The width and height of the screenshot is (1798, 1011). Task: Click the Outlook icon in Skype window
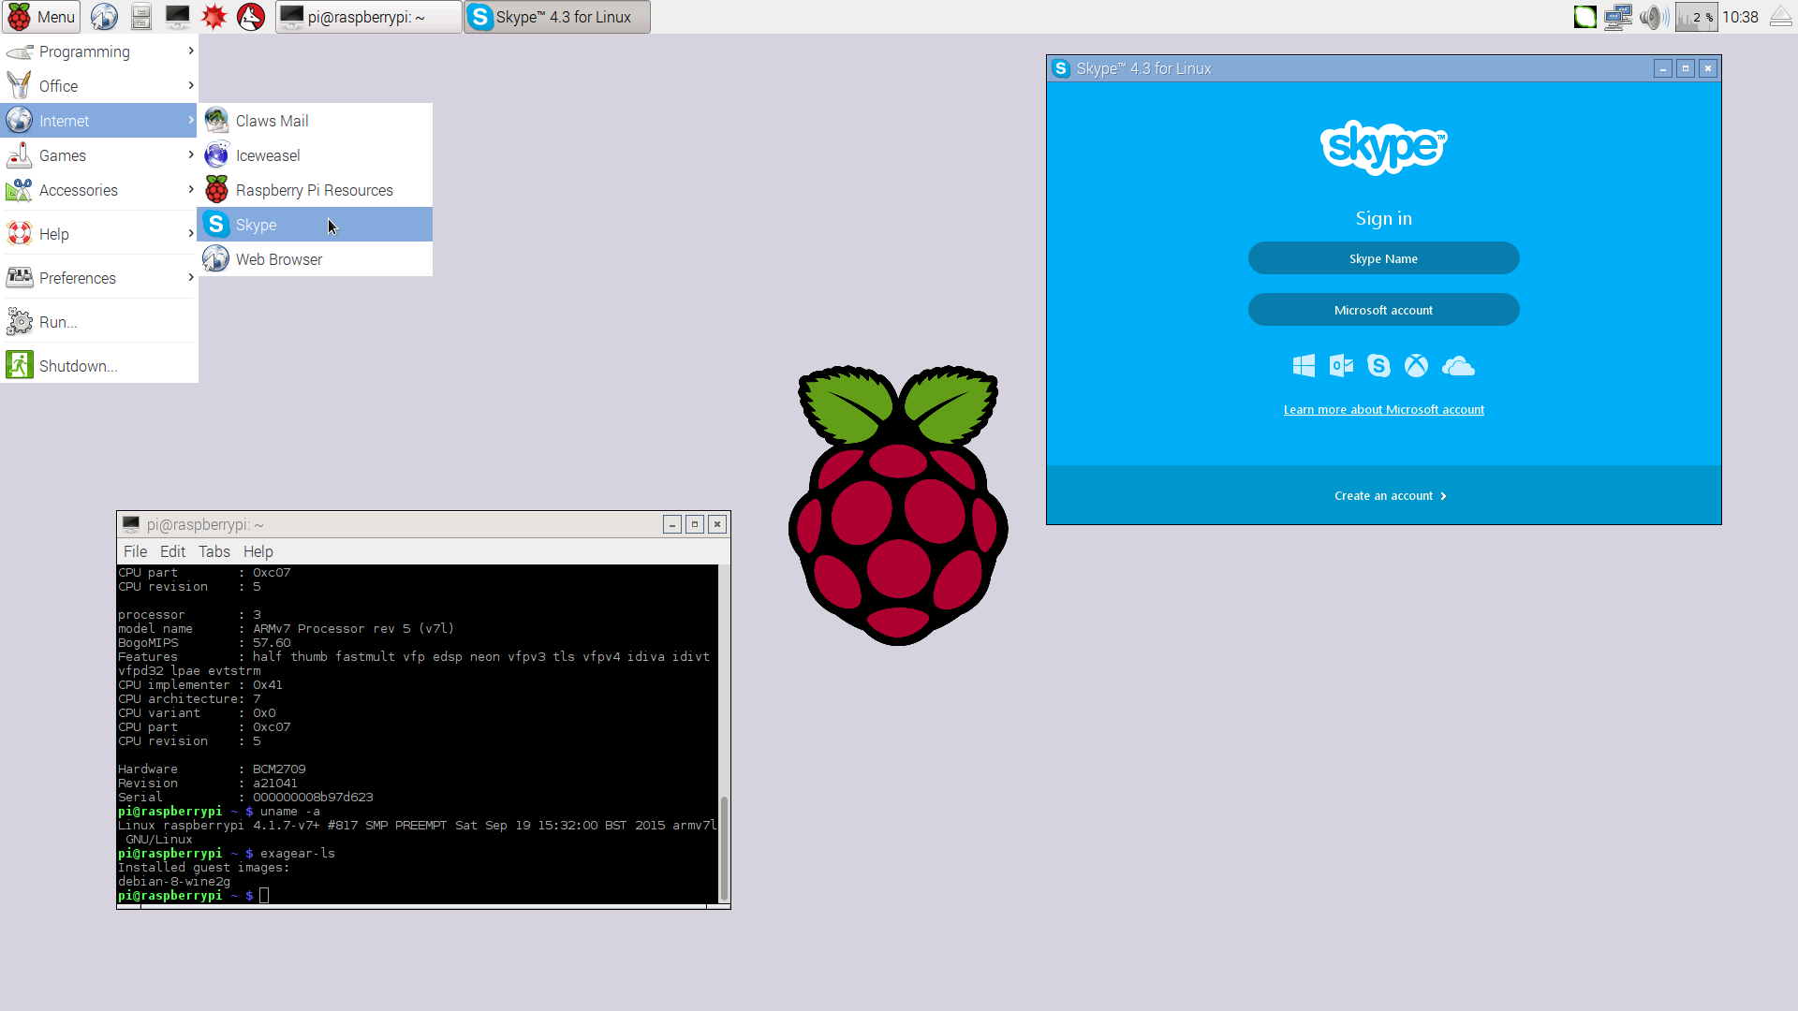click(1341, 366)
